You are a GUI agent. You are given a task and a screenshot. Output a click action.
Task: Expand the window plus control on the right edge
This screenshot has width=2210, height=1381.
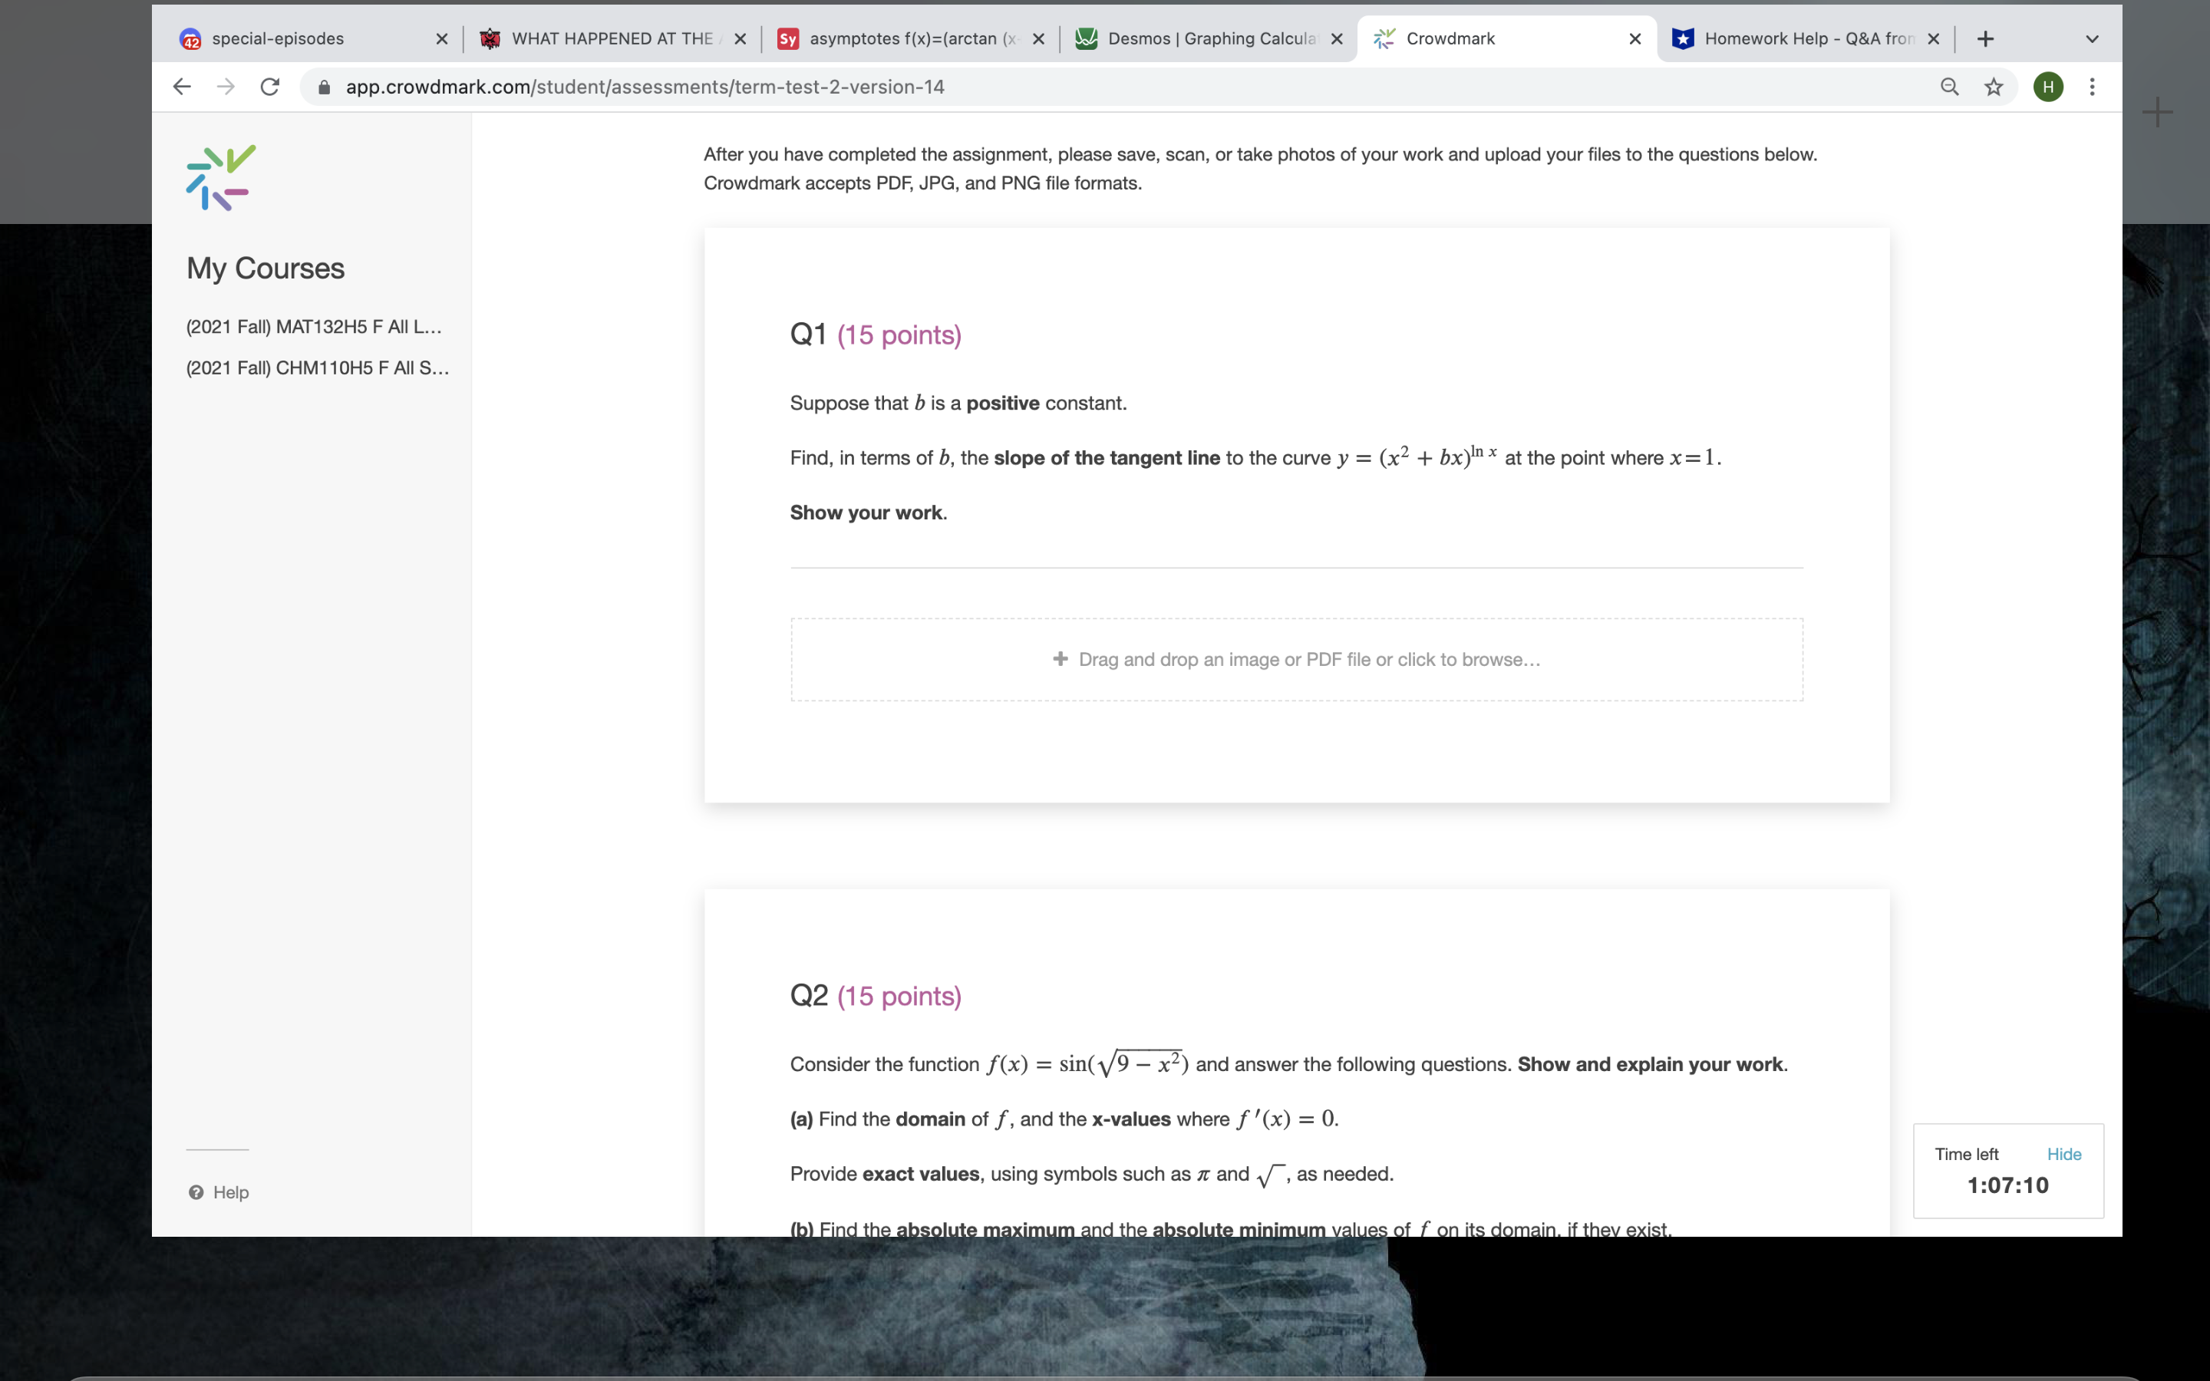[2158, 111]
